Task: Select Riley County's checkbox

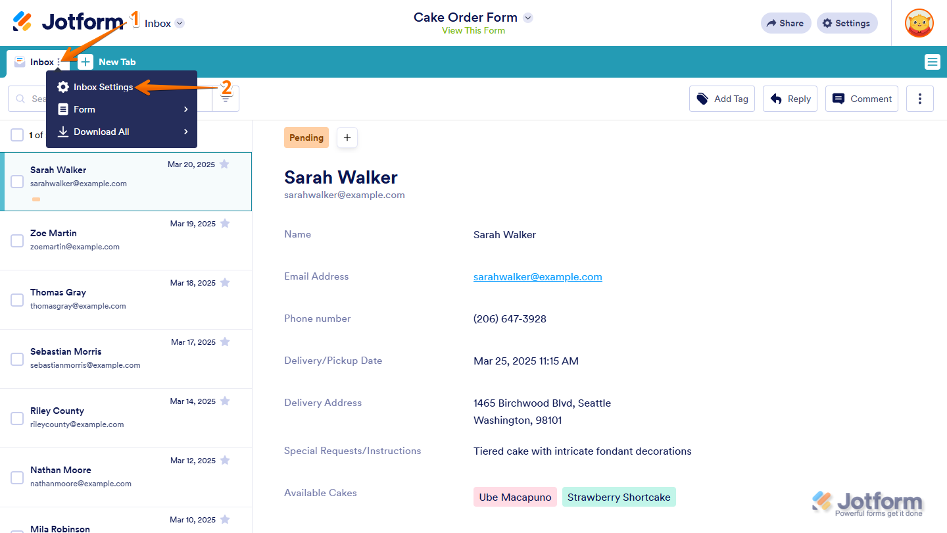Action: tap(17, 419)
